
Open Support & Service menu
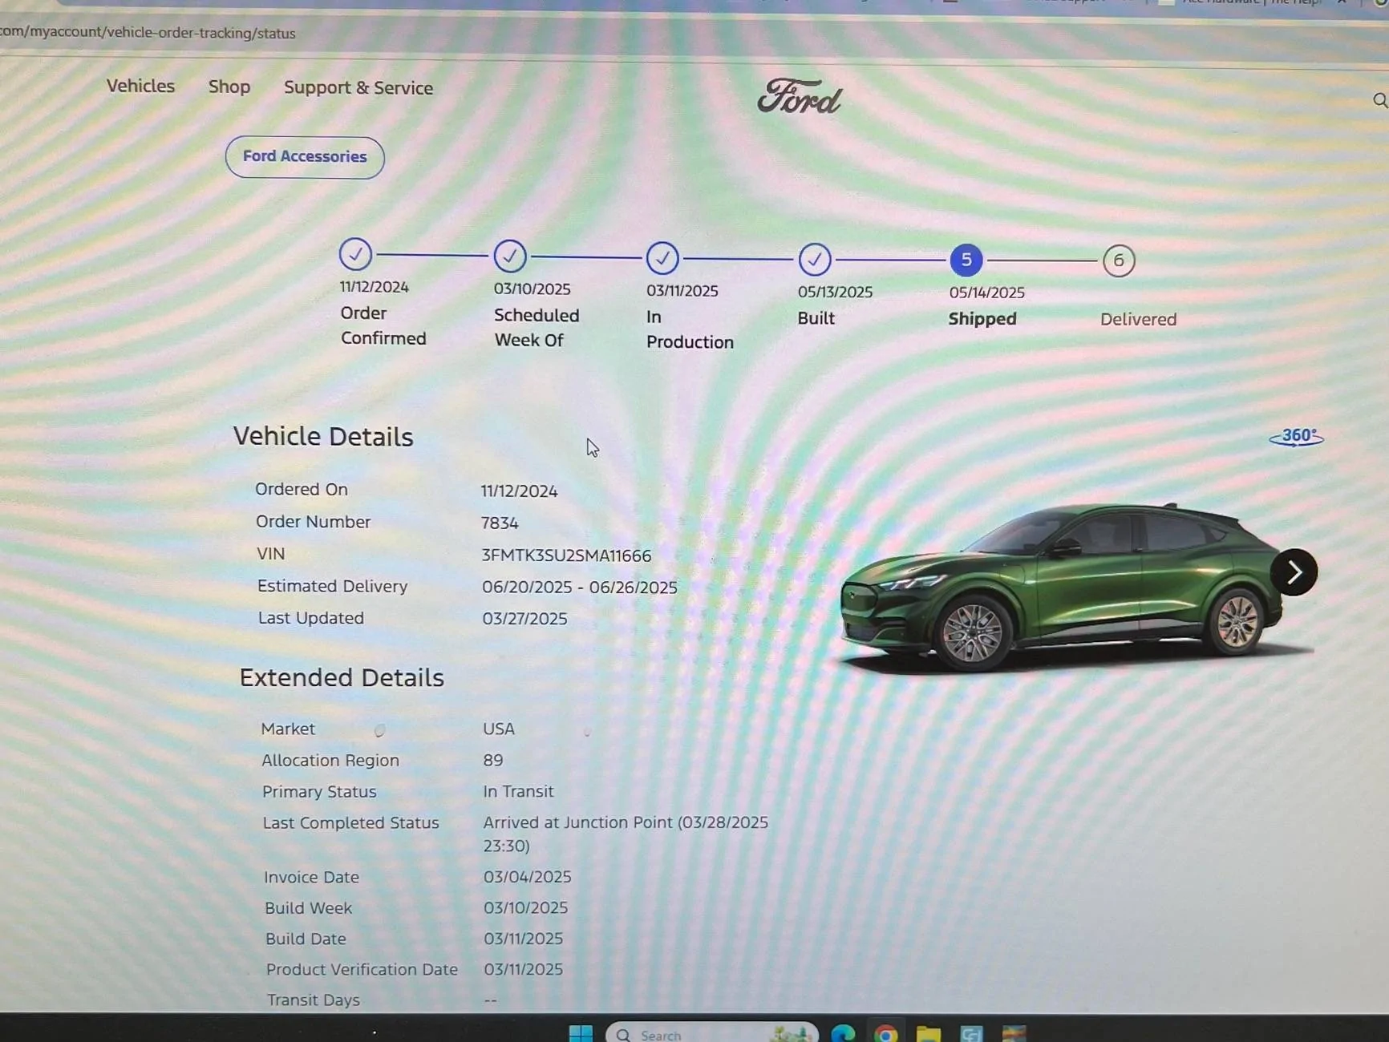(x=358, y=88)
